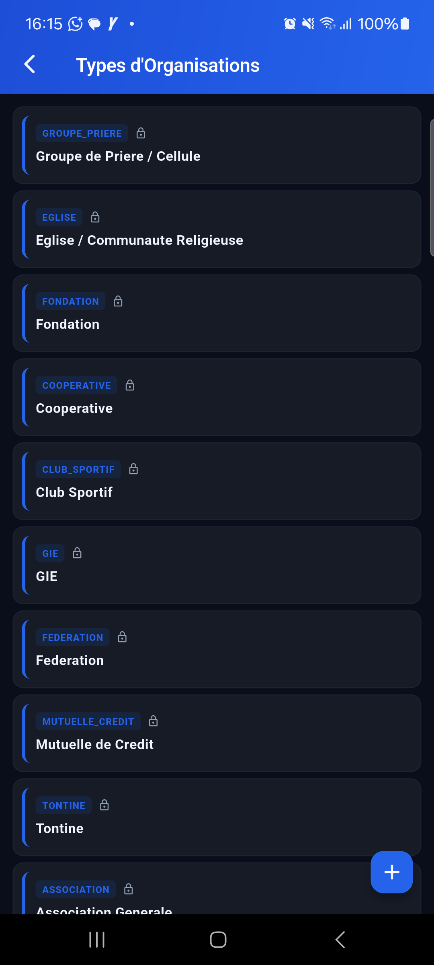Select Eglise / Communaute Religieuse item
This screenshot has height=965, width=434.
(x=217, y=240)
